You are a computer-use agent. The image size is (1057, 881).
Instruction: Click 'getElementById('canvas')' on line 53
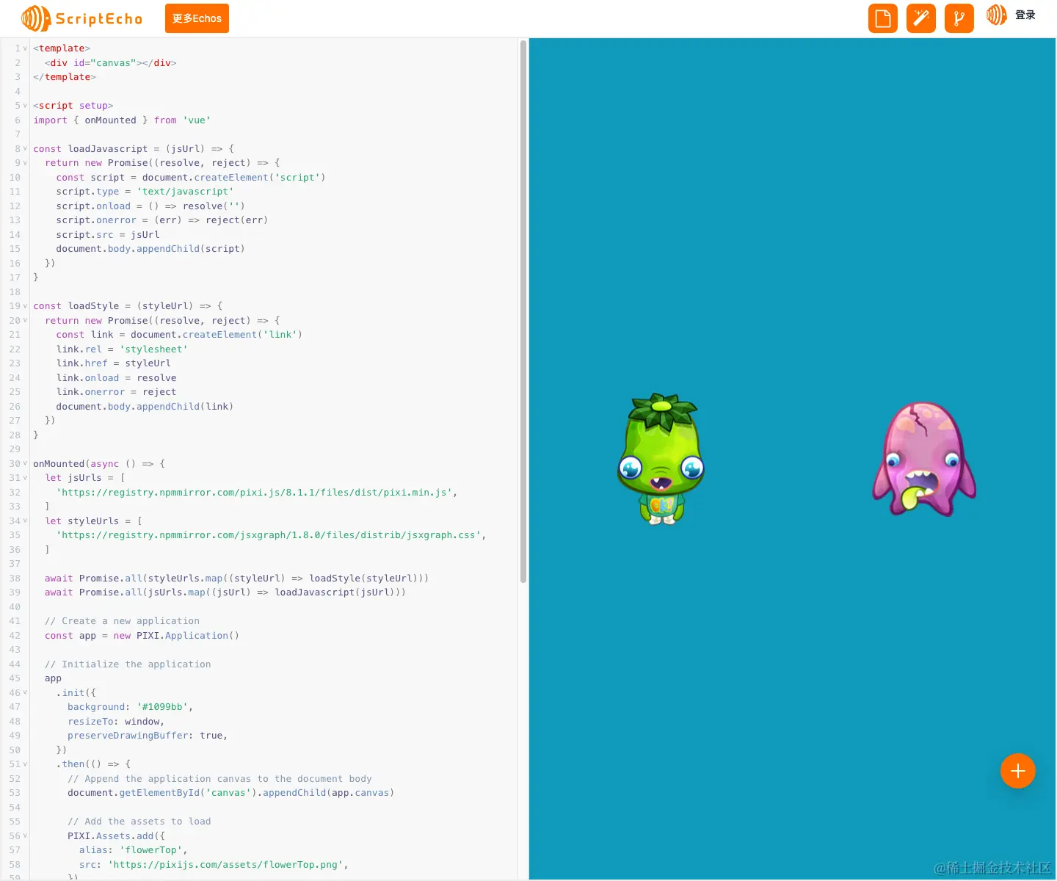coord(188,793)
